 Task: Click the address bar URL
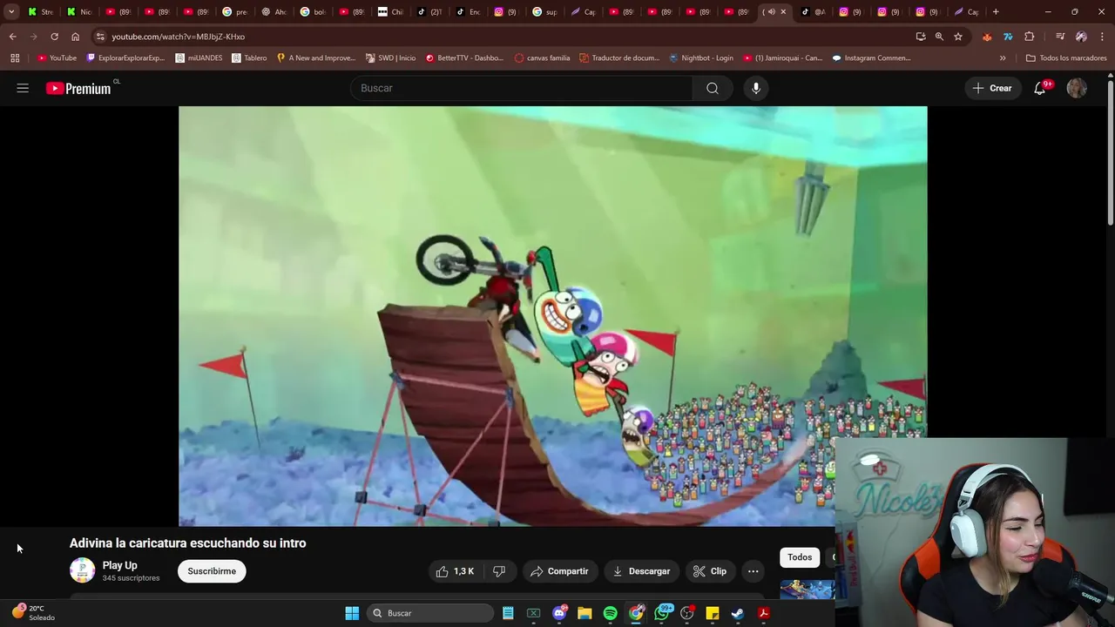point(178,37)
